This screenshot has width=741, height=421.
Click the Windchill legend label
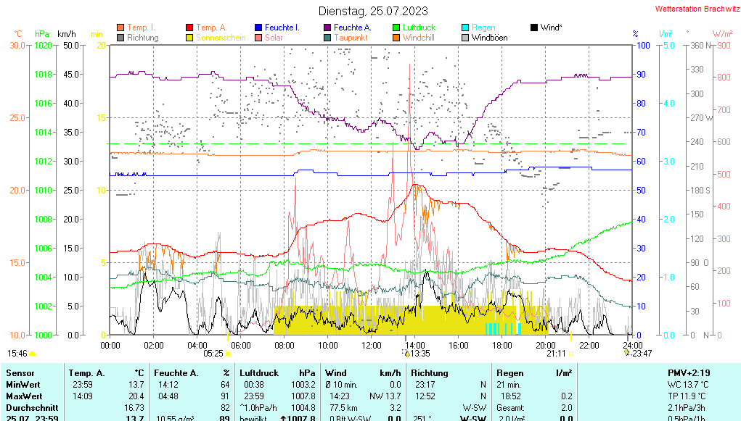pos(419,38)
